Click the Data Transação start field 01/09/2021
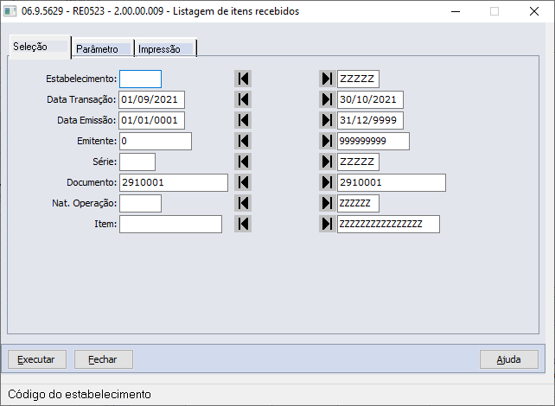Viewport: 555px width, 406px height. pos(152,99)
